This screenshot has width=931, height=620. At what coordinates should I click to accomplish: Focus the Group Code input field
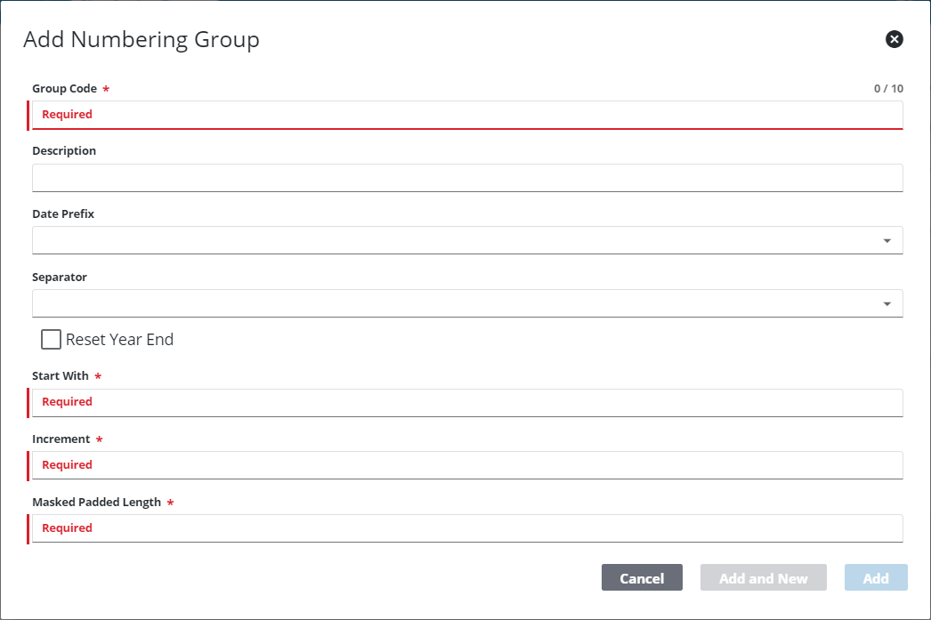point(467,114)
